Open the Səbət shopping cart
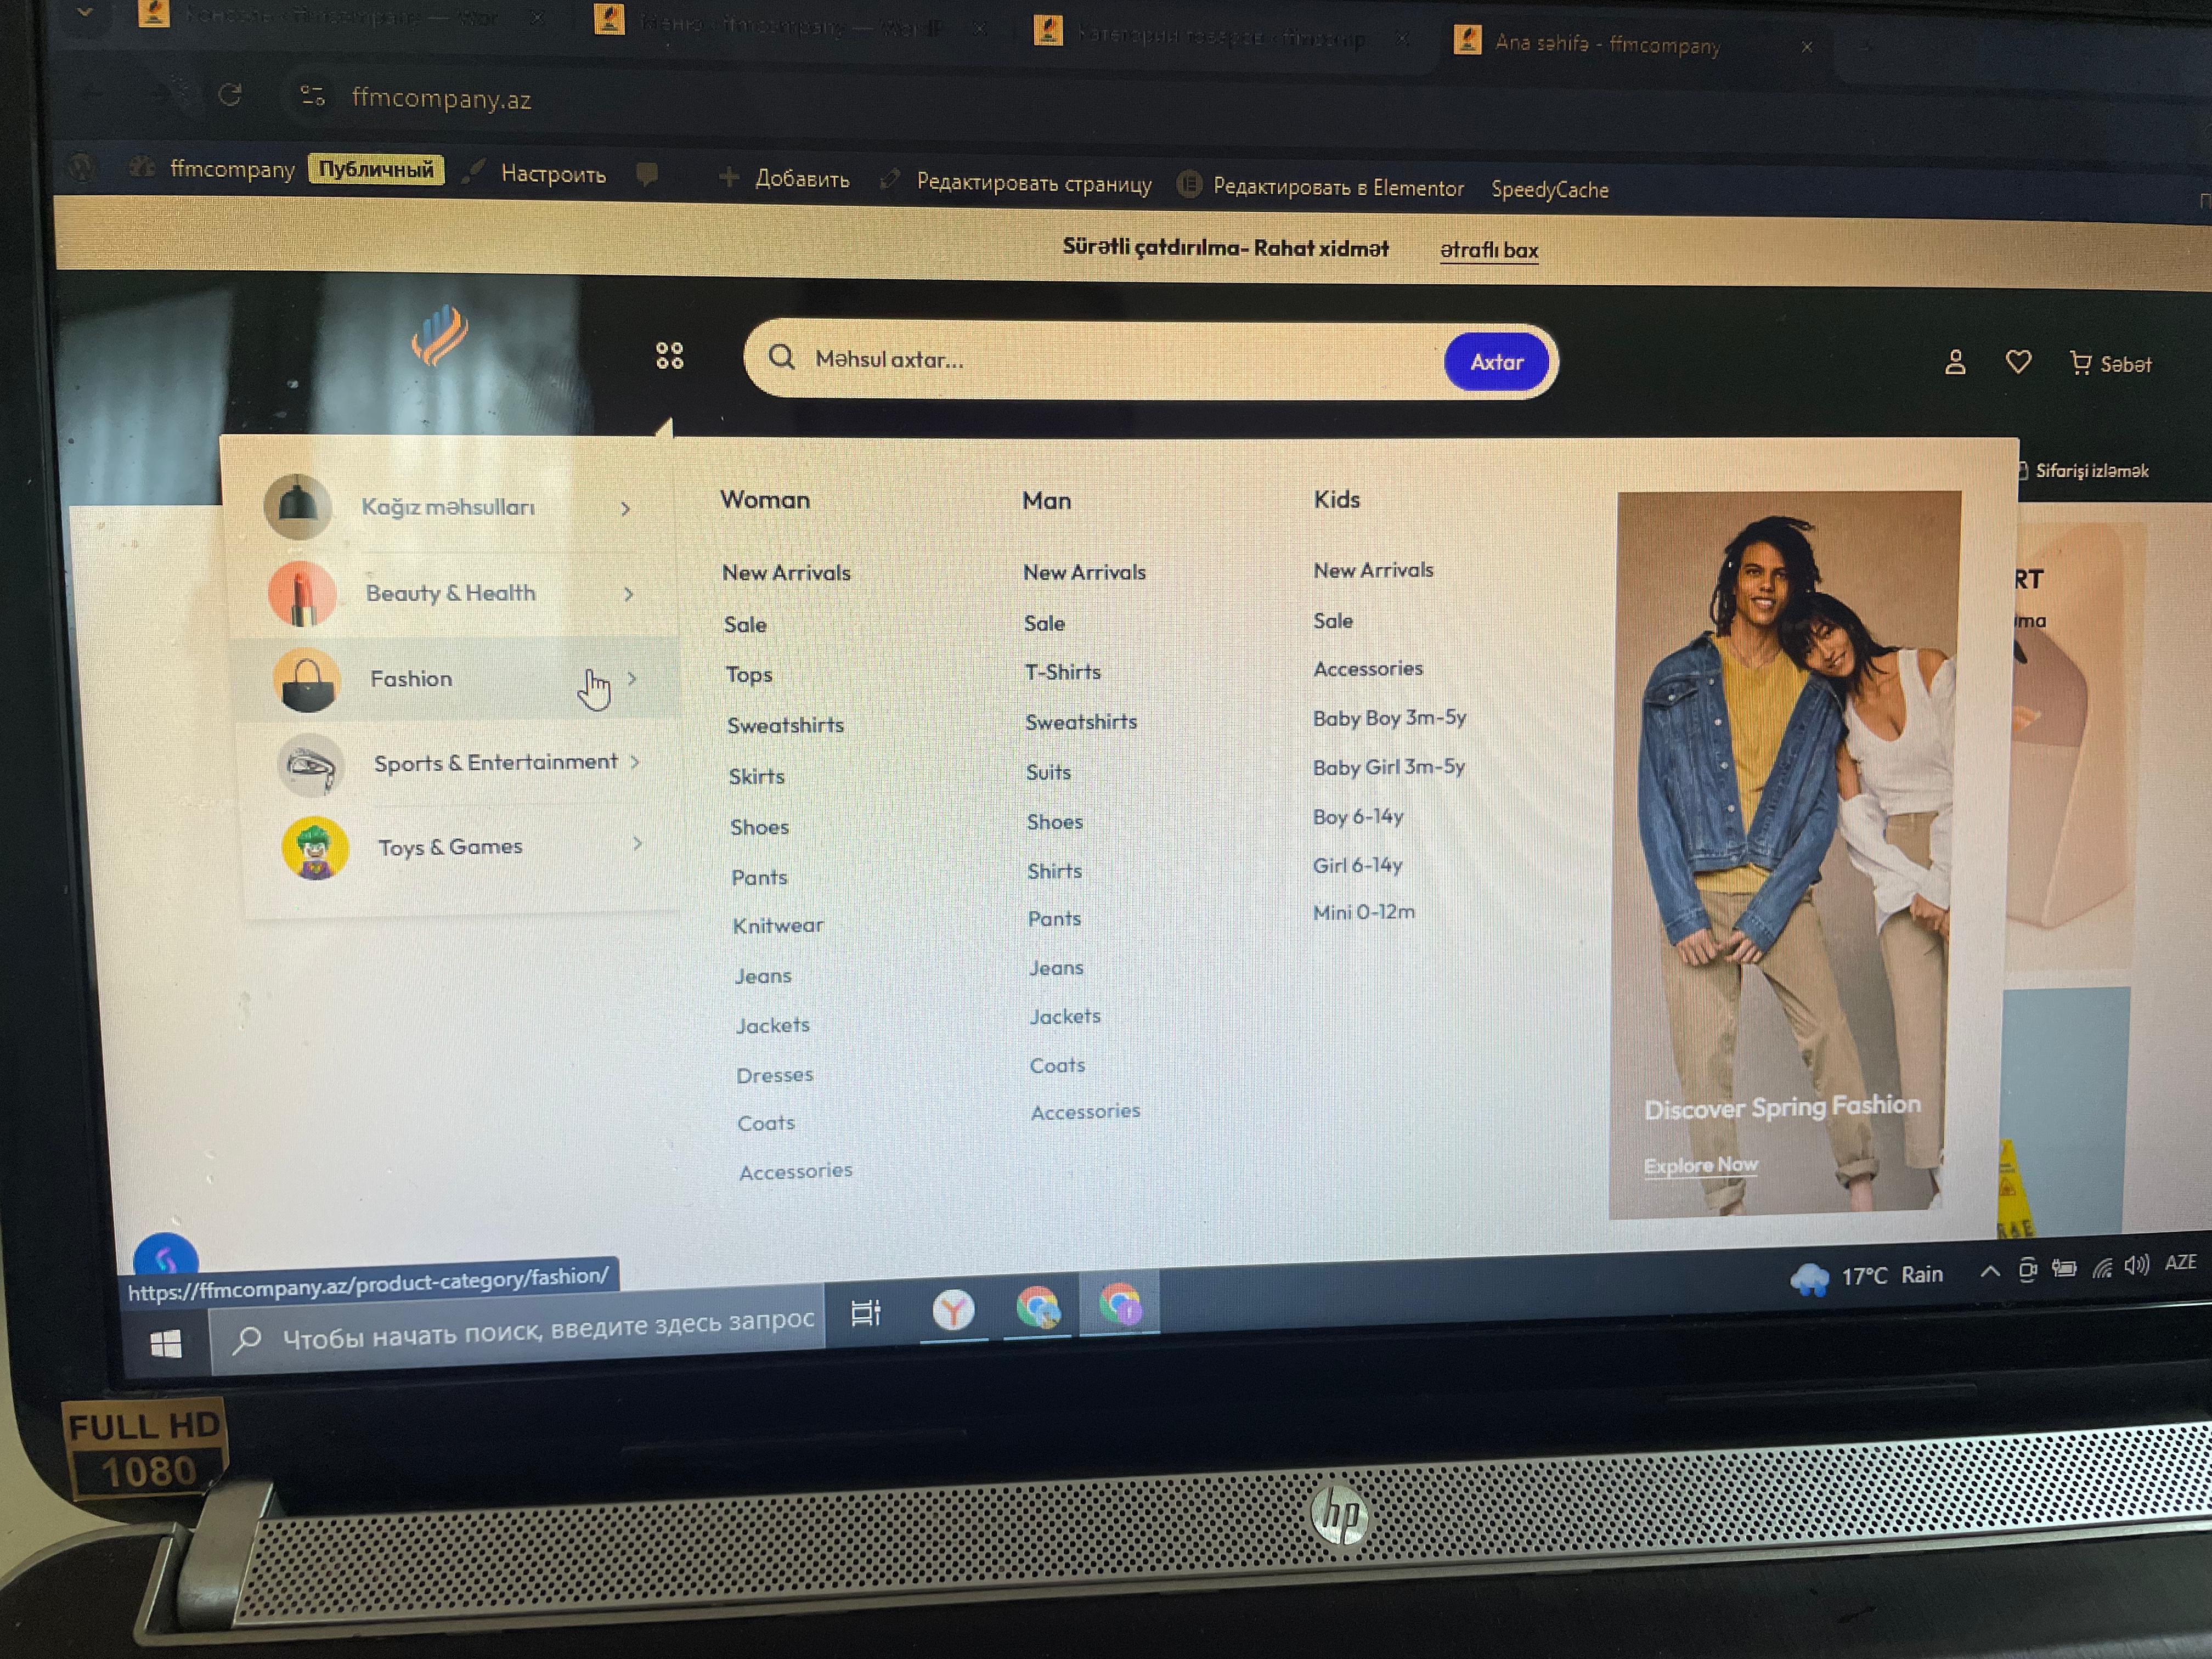 (x=2110, y=364)
